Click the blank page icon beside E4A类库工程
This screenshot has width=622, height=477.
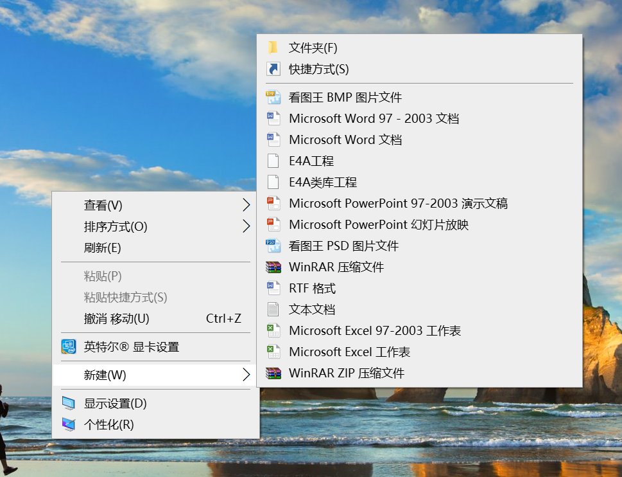pyautogui.click(x=273, y=183)
